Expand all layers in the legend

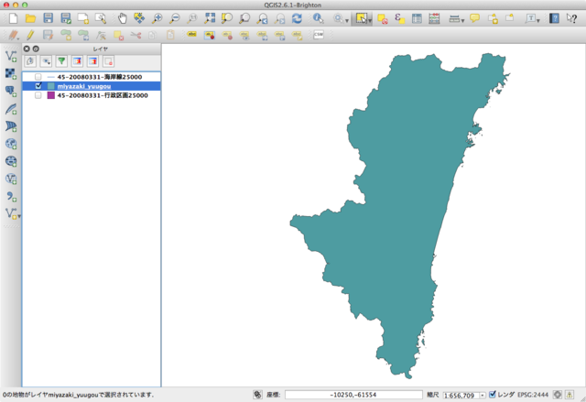(77, 61)
